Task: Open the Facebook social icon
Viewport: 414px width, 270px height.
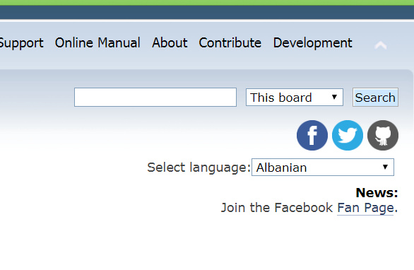Action: pyautogui.click(x=312, y=135)
